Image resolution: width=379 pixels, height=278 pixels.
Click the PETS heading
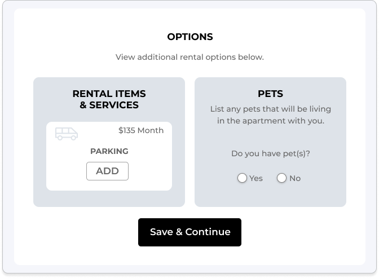[270, 94]
